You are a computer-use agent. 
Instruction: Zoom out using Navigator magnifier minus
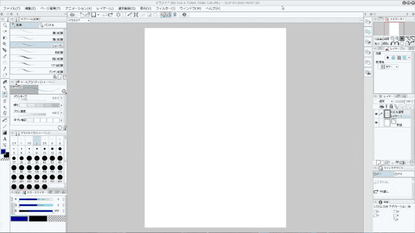[392, 39]
